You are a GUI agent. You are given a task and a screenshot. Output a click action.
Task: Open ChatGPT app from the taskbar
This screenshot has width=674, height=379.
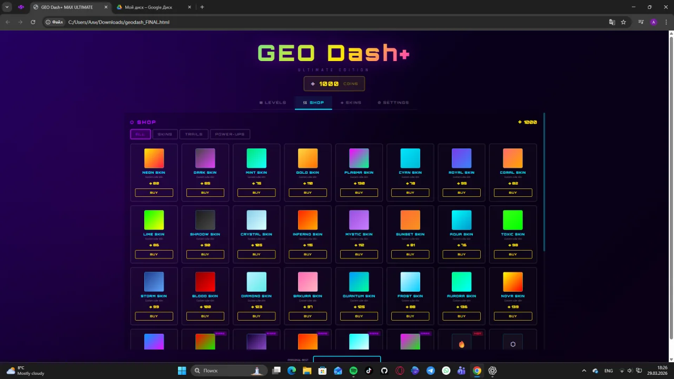[492, 371]
